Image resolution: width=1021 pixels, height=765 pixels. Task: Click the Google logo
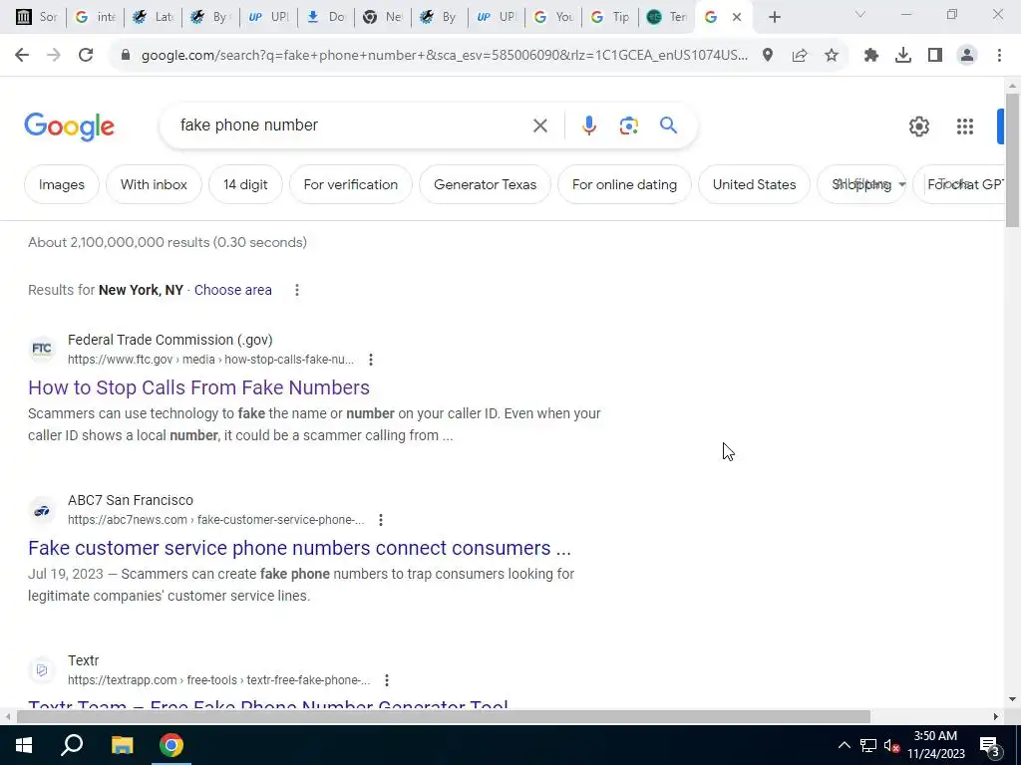(x=69, y=127)
